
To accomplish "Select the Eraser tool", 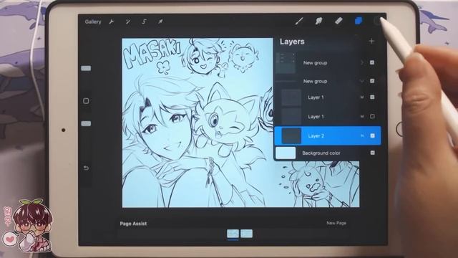I will click(338, 21).
